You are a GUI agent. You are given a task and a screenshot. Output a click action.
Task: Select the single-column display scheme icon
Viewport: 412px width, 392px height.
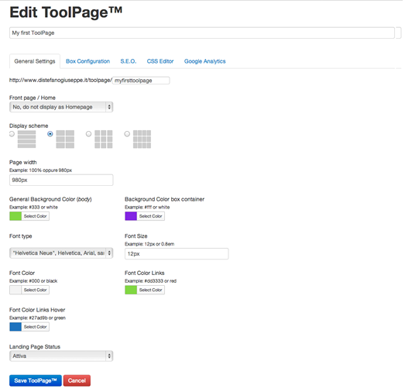(x=26, y=139)
